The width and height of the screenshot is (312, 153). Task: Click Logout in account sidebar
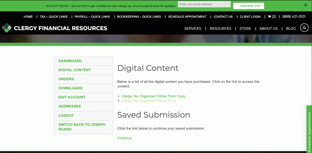[x=83, y=116]
